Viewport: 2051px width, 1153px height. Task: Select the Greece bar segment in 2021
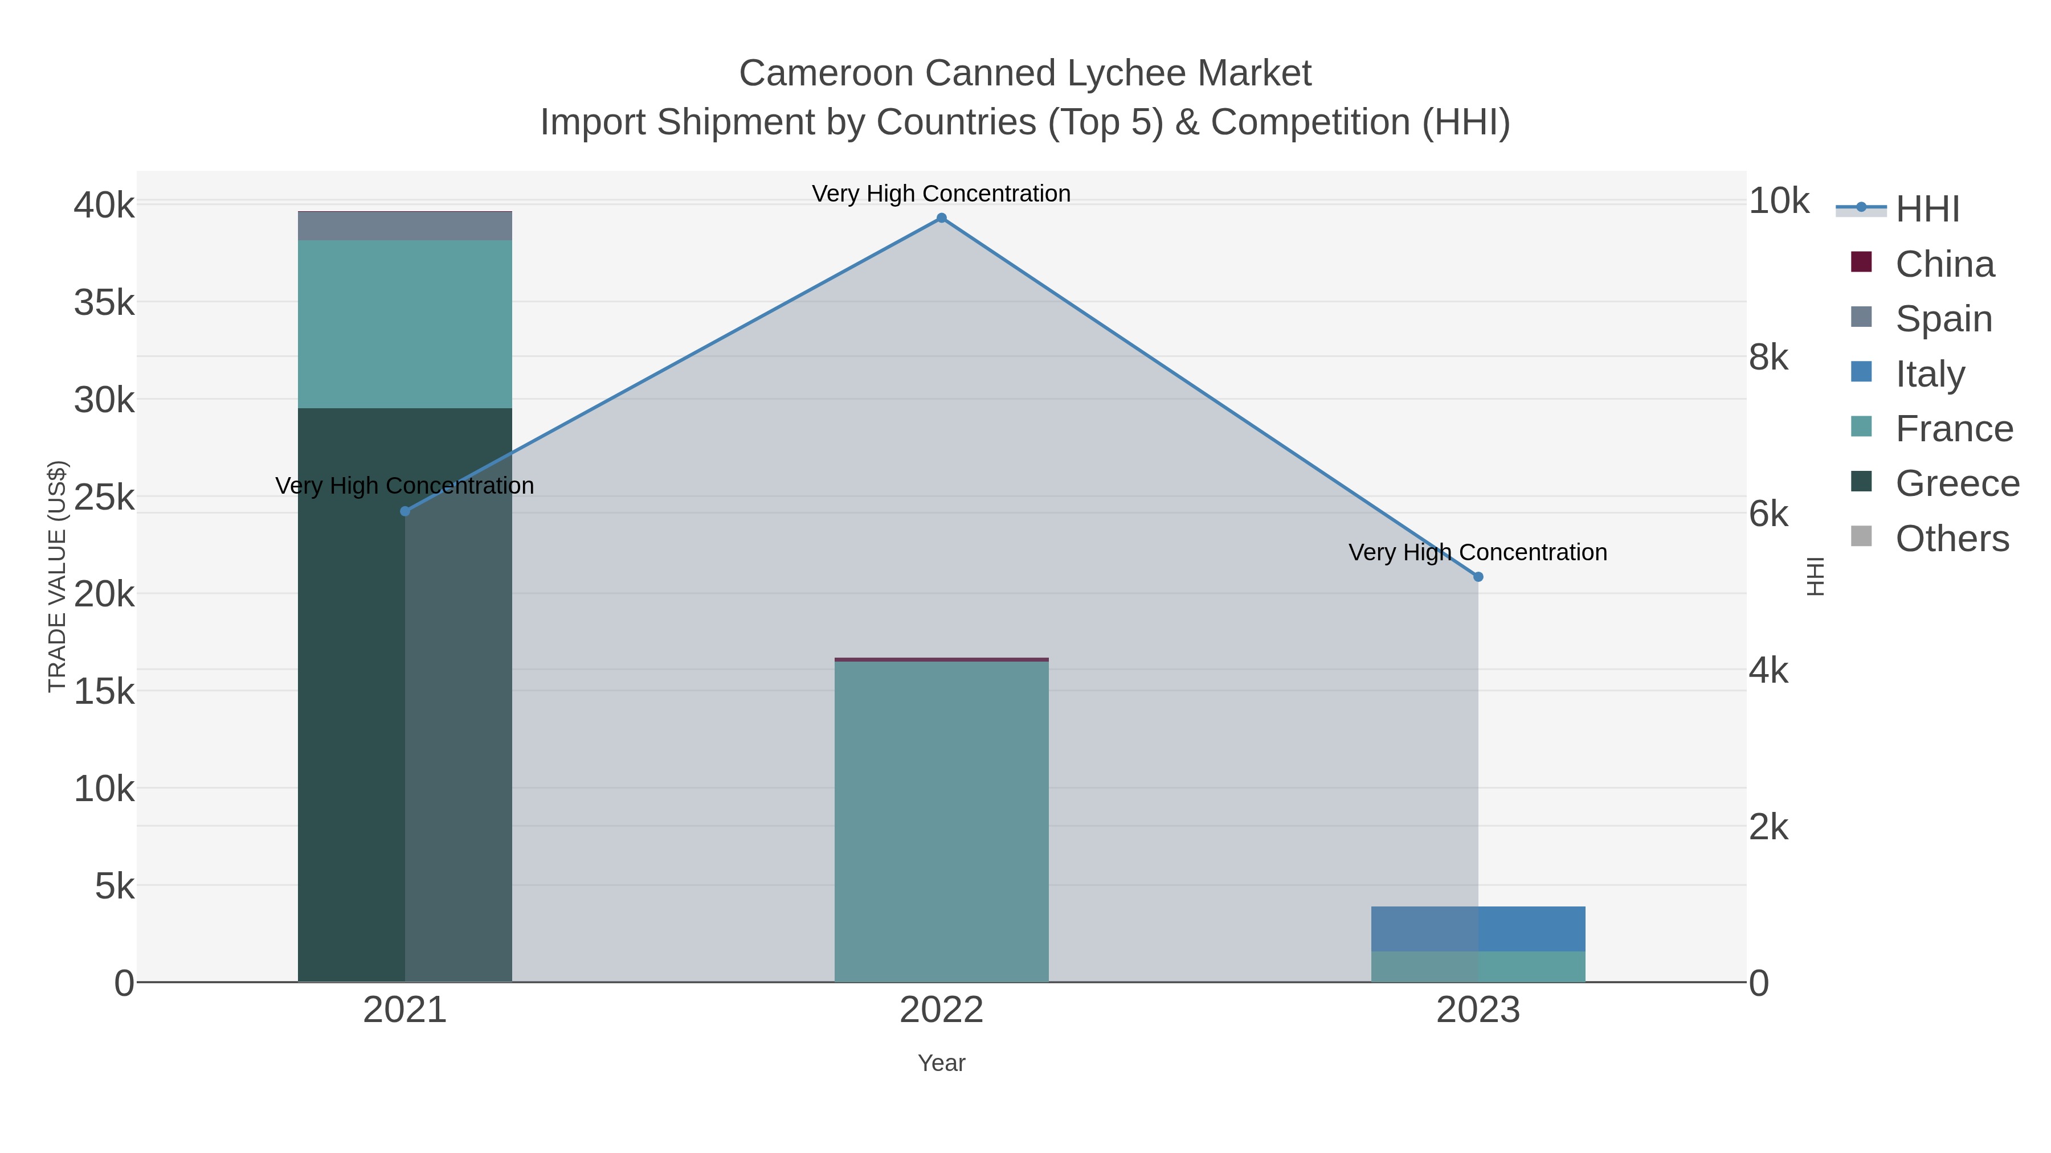point(405,695)
